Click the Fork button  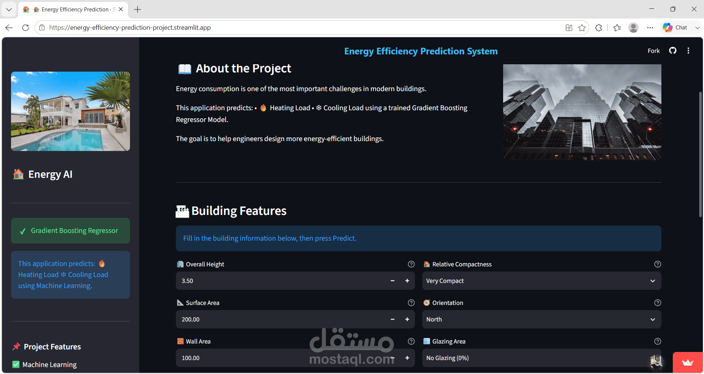[x=654, y=51]
